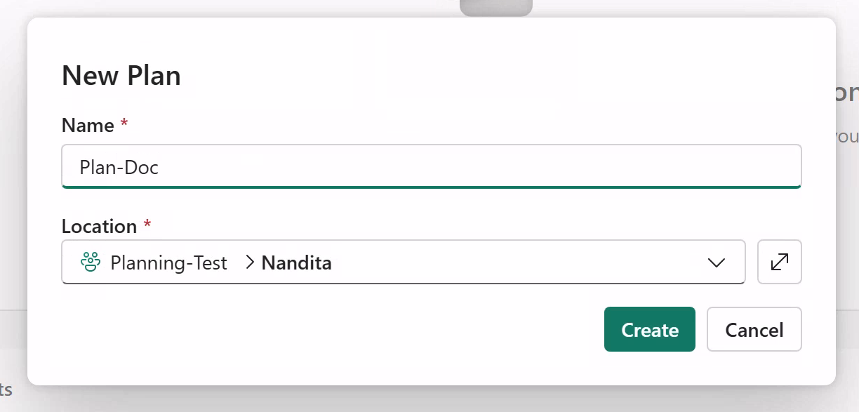Click the Nandita folder in Location

[x=296, y=263]
